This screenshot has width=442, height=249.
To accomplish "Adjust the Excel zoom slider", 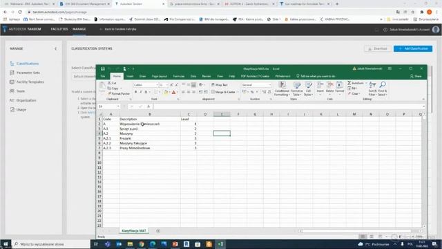I will [x=400, y=237].
